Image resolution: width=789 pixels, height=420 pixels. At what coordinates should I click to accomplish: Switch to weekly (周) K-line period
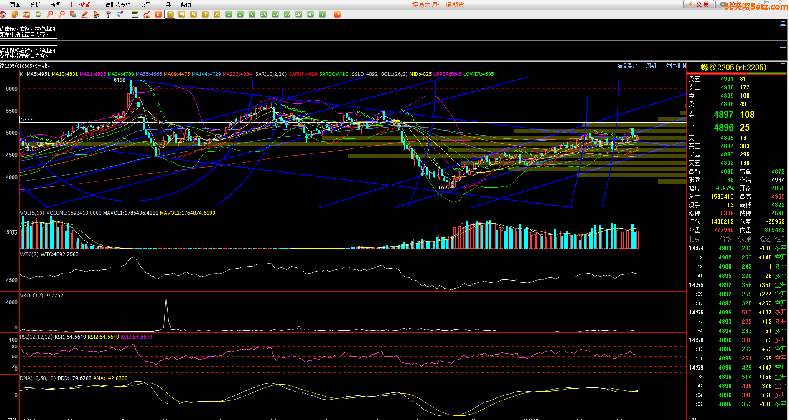coord(182,14)
